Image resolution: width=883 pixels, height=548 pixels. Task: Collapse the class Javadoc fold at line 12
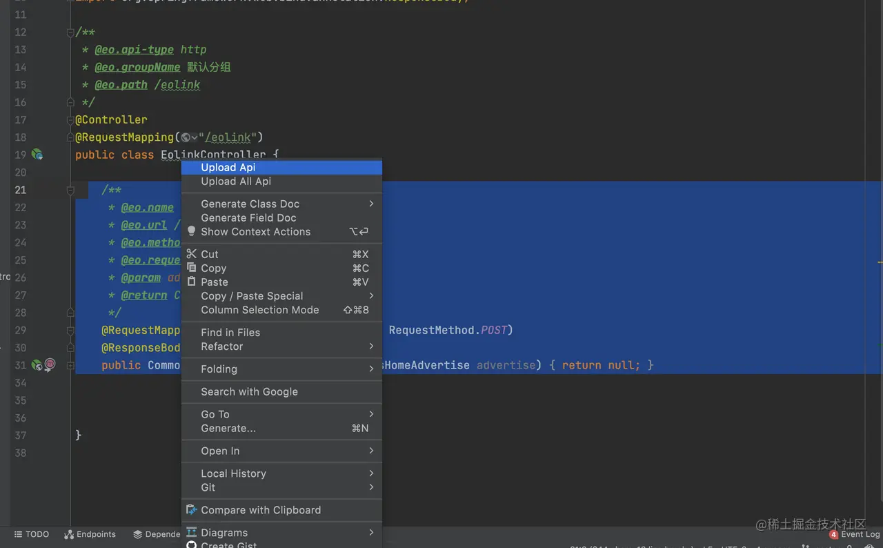click(x=70, y=32)
